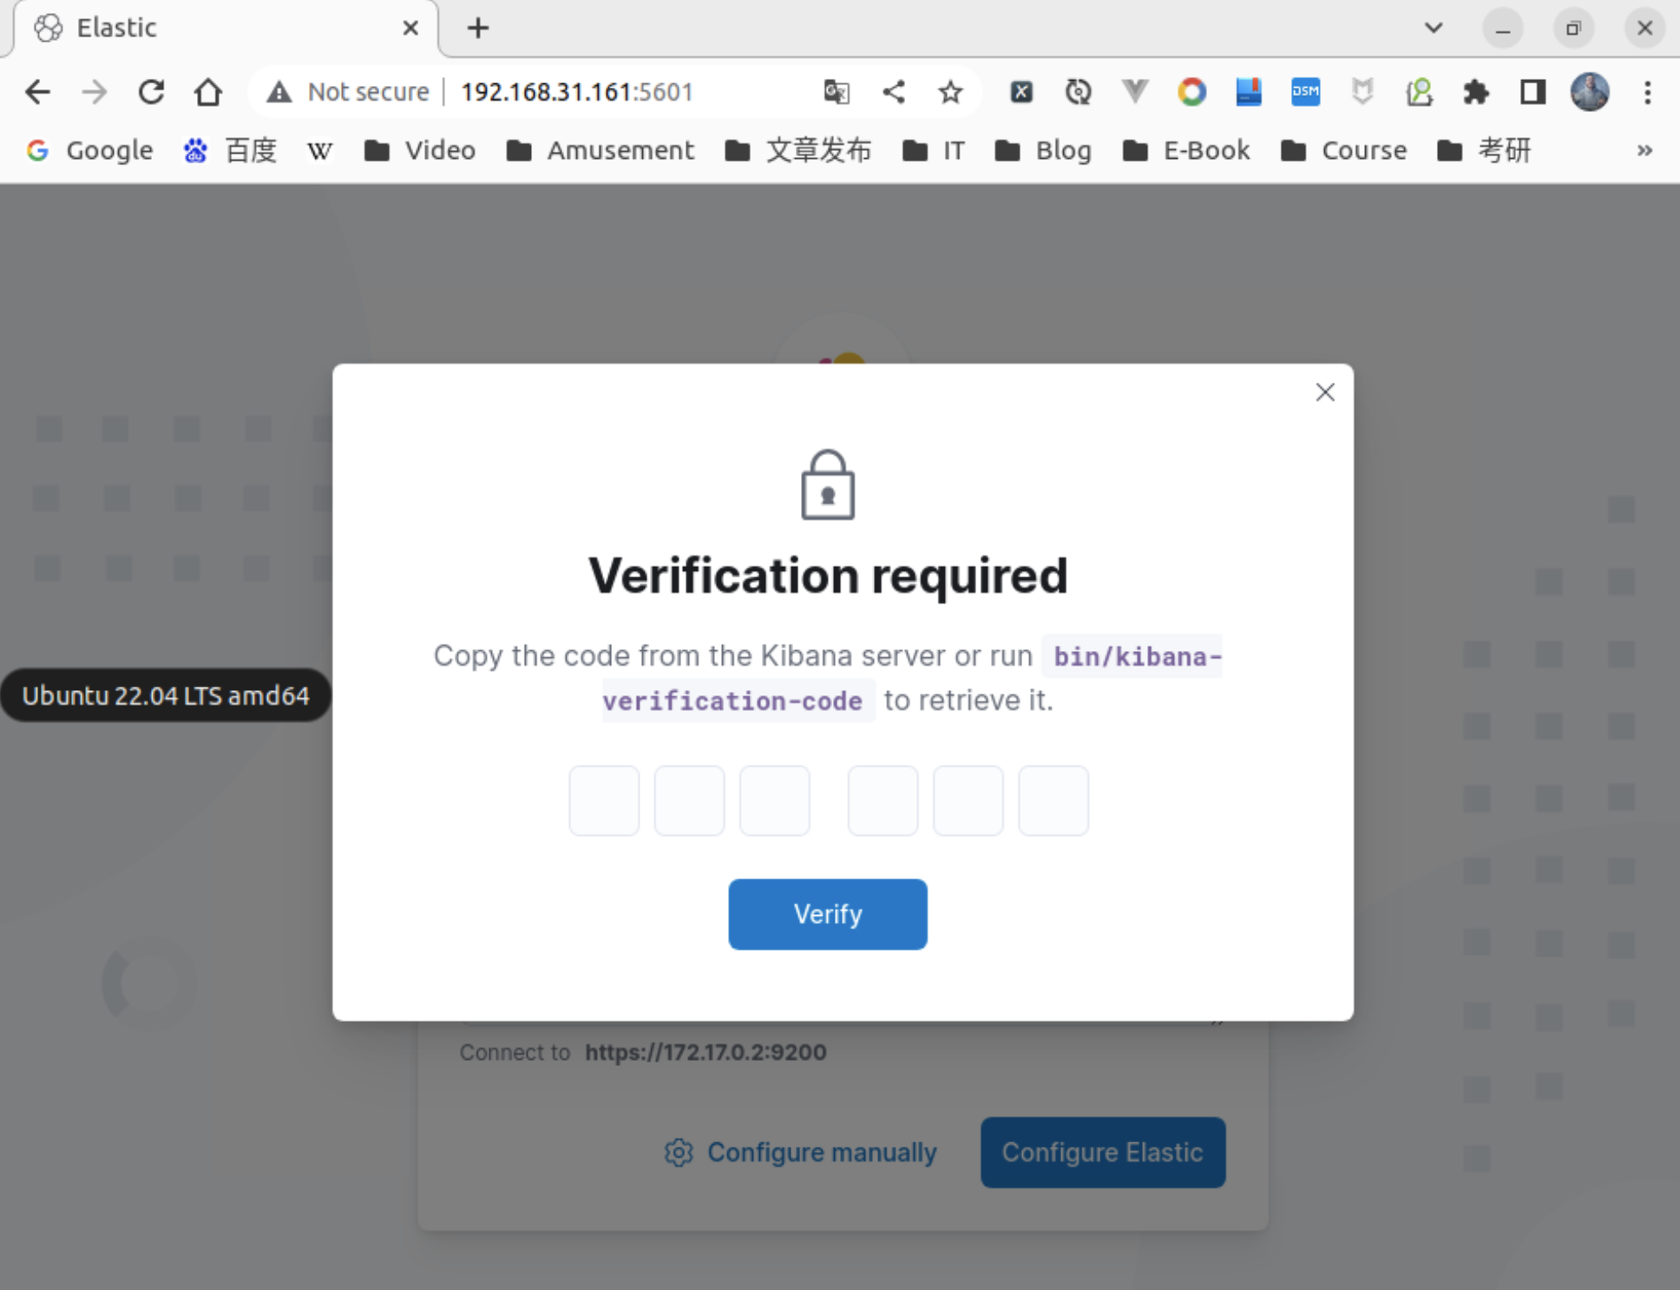
Task: Close the Verification required dialog
Action: 1324,392
